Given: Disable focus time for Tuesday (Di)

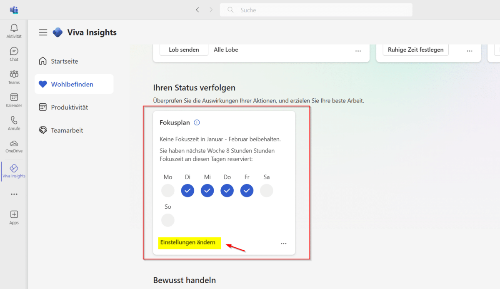Looking at the screenshot, I should 187,191.
